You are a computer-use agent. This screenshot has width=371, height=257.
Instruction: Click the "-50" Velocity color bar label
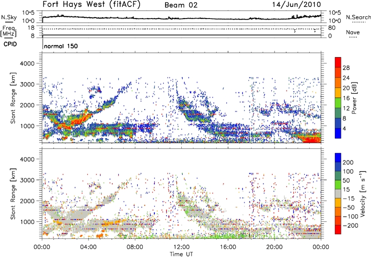coord(349,207)
